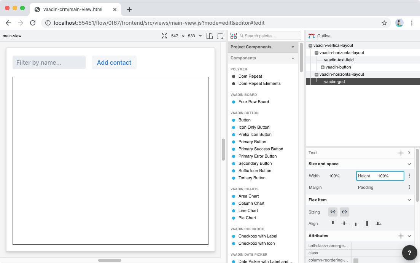Select Prefix Icon Button component
The image size is (420, 263).
coord(255,135)
